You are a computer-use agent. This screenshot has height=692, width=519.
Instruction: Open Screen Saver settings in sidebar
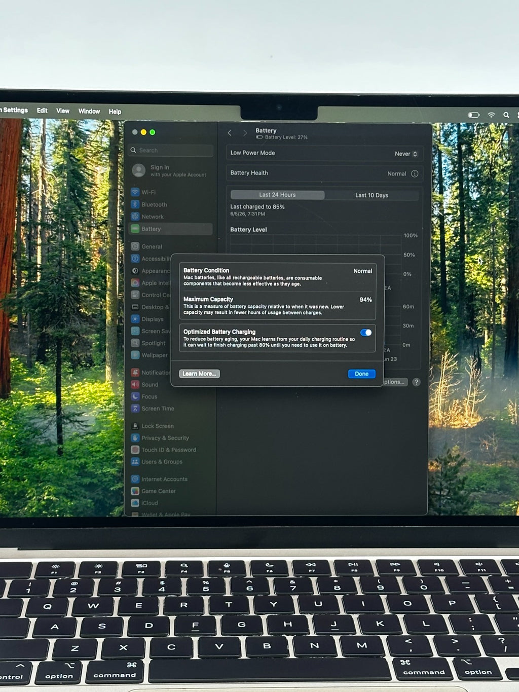[151, 331]
